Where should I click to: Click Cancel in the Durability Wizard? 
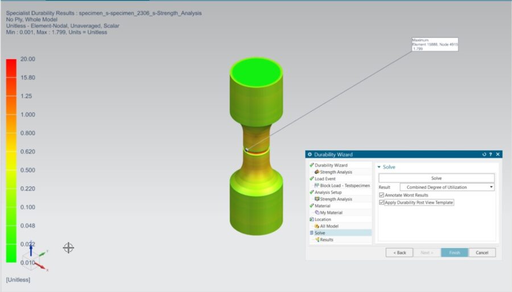tap(482, 252)
